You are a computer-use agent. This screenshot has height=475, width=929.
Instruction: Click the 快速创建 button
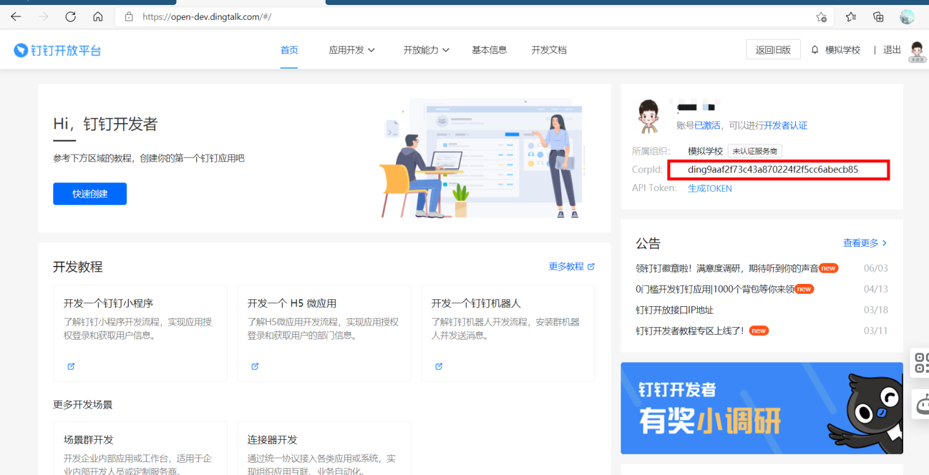click(90, 194)
